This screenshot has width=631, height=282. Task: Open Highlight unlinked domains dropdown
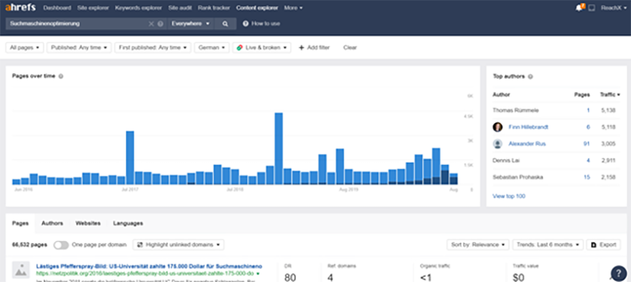point(178,244)
